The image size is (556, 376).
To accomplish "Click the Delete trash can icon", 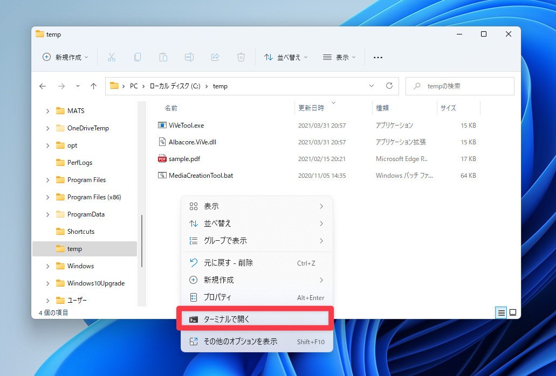I will pos(241,57).
